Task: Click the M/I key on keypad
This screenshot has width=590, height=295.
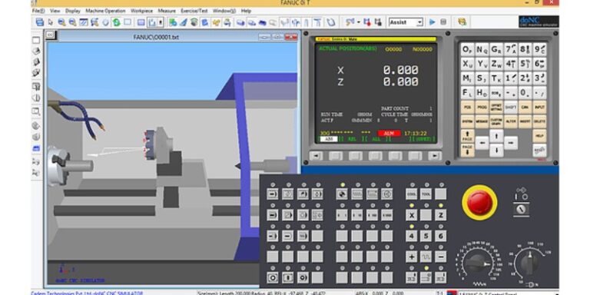Action: pos(467,78)
